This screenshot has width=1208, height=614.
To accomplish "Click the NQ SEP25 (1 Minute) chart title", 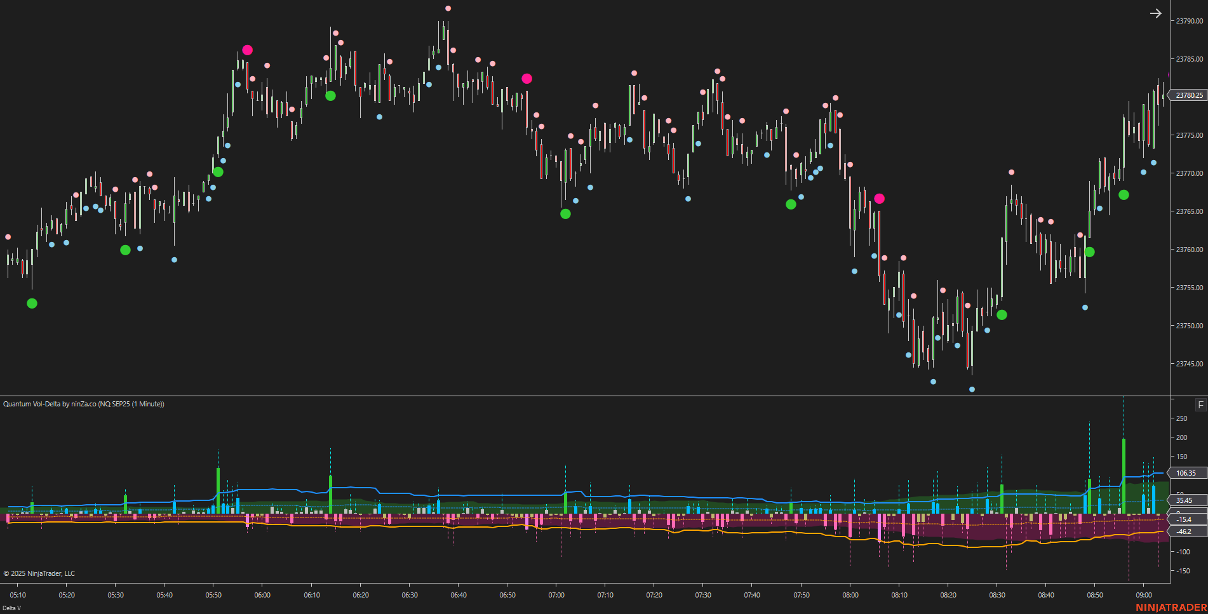I will 131,404.
